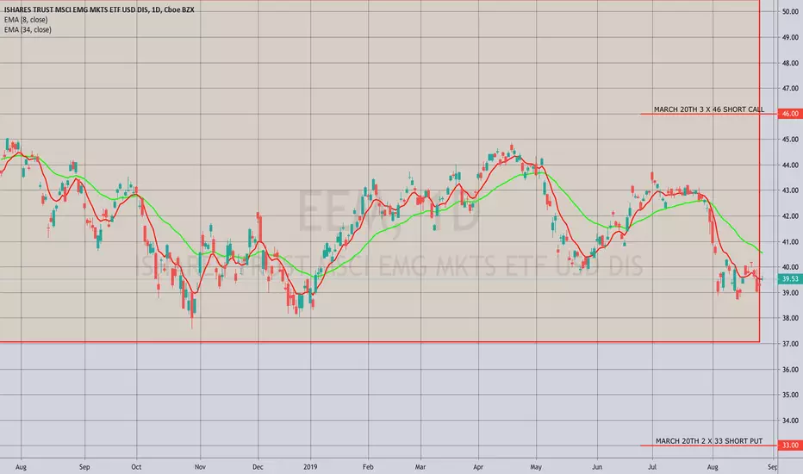This screenshot has height=474, width=803.
Task: Click the 36.00 price axis label
Action: (790, 370)
